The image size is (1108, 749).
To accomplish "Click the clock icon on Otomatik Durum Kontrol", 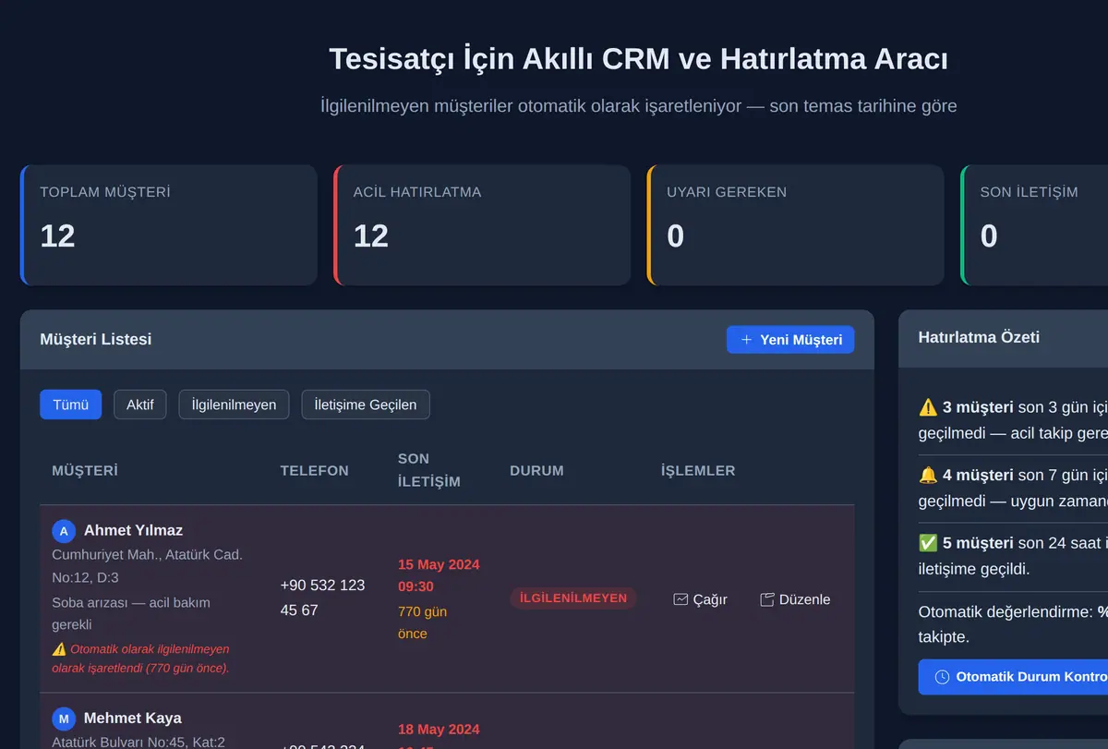I will coord(942,677).
